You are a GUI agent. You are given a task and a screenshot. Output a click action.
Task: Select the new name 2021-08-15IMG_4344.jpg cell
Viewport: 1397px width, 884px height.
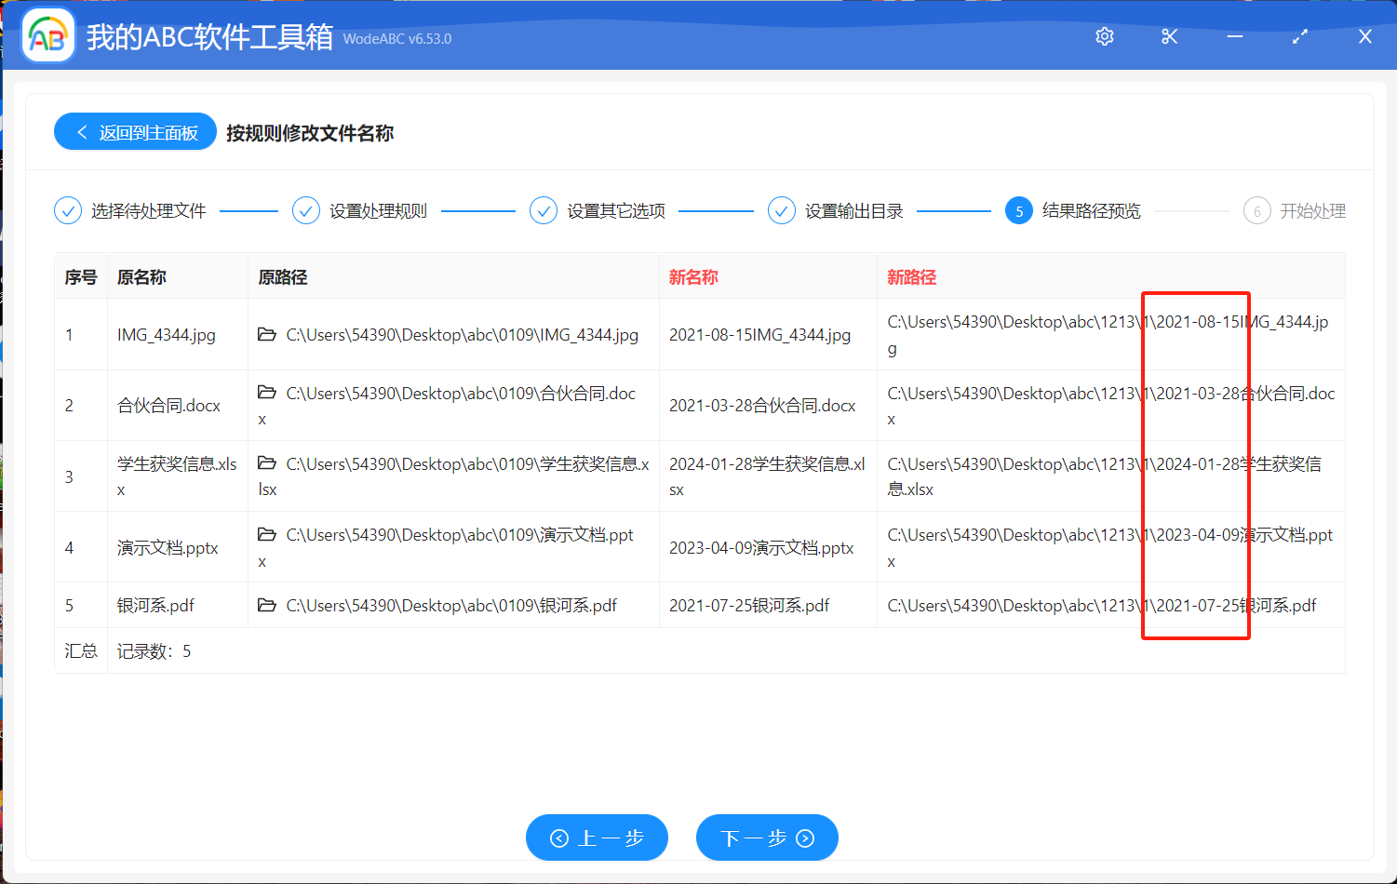pos(759,335)
